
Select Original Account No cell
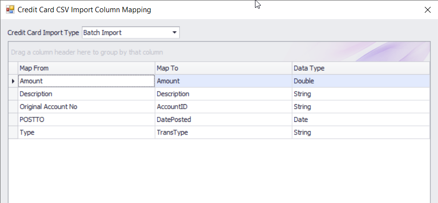pyautogui.click(x=86, y=107)
